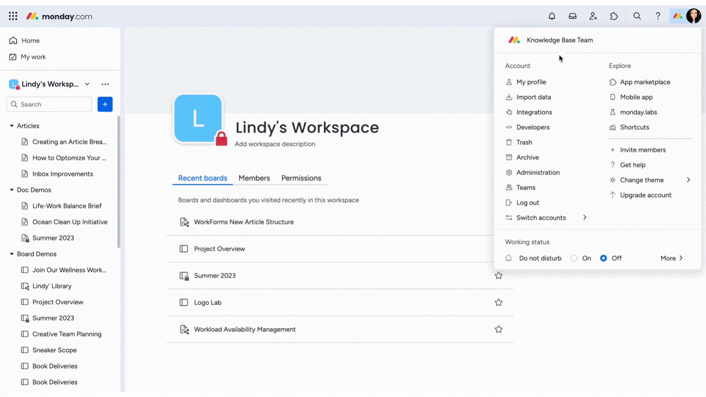Click the invite members person-plus icon
The height and width of the screenshot is (397, 706).
pos(593,16)
